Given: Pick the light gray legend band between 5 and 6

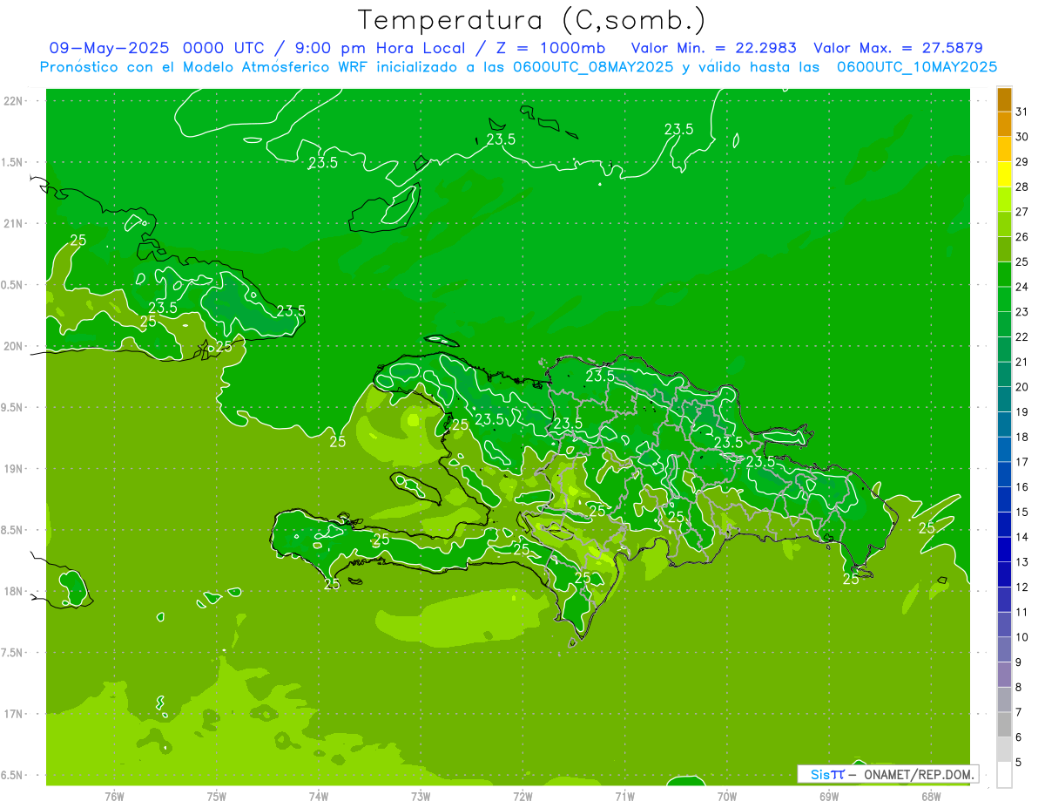Looking at the screenshot, I should tap(1004, 750).
